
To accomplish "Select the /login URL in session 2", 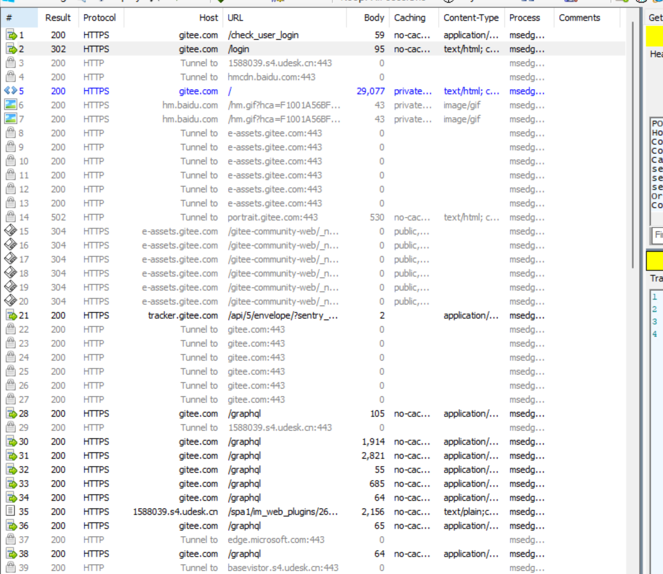I will (238, 49).
